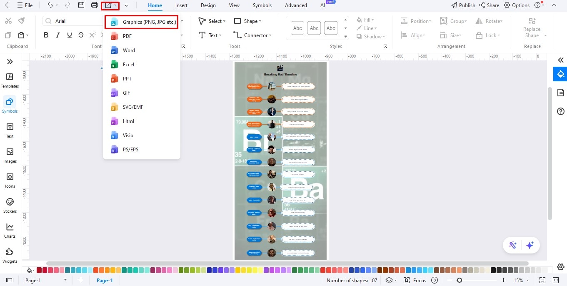This screenshot has height=286, width=567.
Task: Zoom in with the plus button
Action: 503,281
